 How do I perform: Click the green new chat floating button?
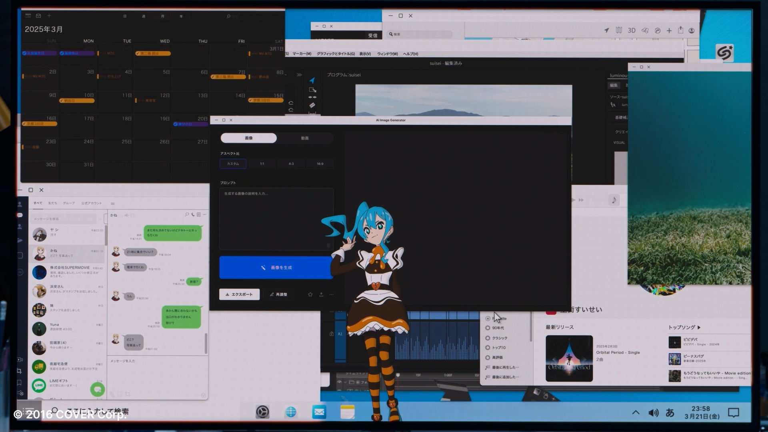tap(97, 389)
